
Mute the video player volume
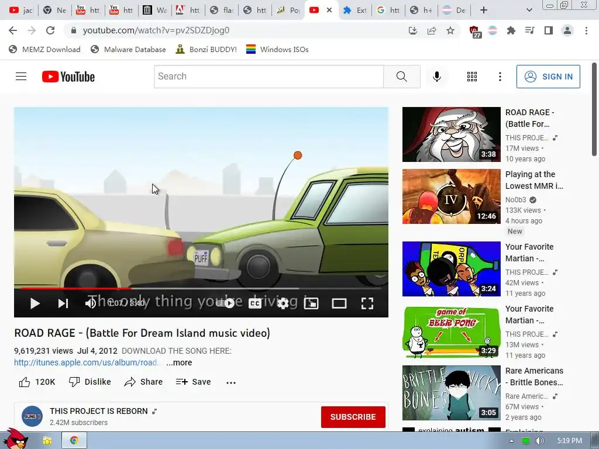(91, 303)
